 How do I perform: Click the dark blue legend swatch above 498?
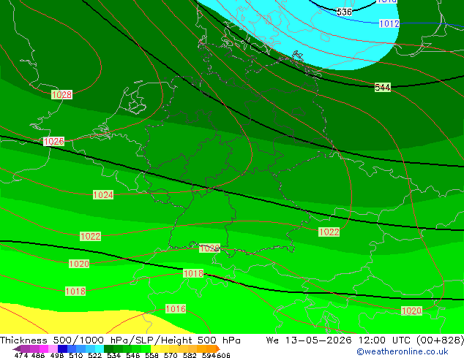[x=62, y=349]
